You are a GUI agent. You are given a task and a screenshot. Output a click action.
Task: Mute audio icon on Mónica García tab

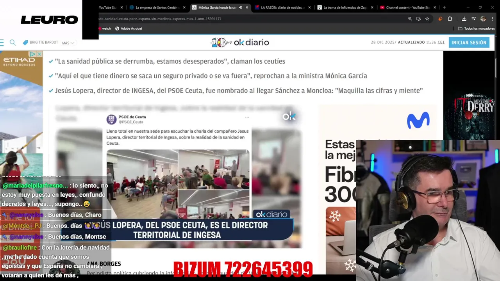241,7
